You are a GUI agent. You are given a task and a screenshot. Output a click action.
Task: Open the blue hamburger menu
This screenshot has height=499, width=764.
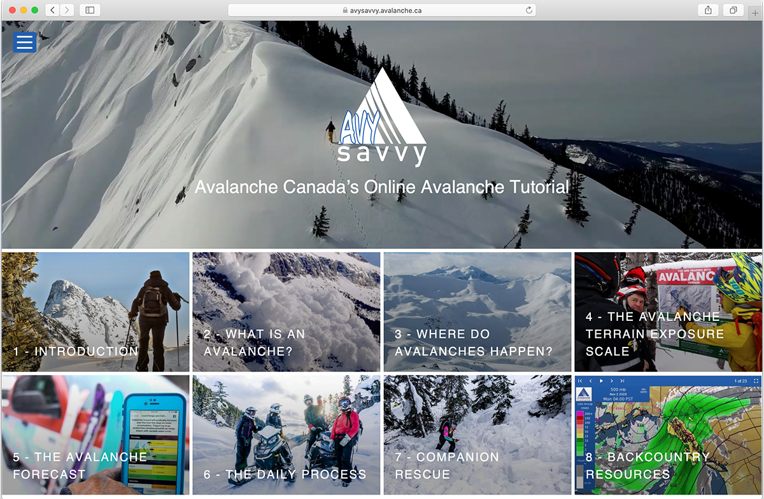(25, 42)
